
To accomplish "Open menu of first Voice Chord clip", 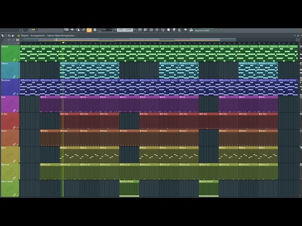I will pos(121,182).
